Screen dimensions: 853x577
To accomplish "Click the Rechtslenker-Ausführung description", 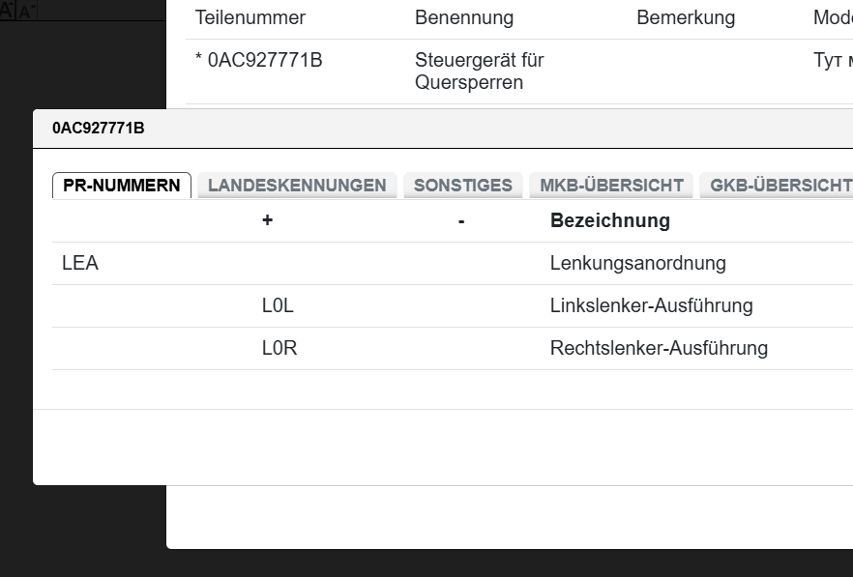I will [x=659, y=348].
